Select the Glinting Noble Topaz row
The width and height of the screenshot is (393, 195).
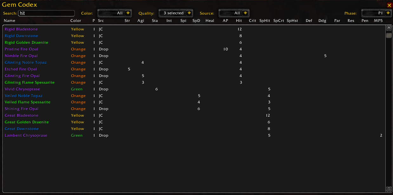tap(194, 62)
